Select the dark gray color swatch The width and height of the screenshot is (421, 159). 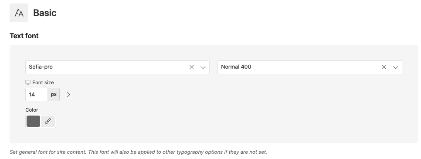[x=33, y=121]
